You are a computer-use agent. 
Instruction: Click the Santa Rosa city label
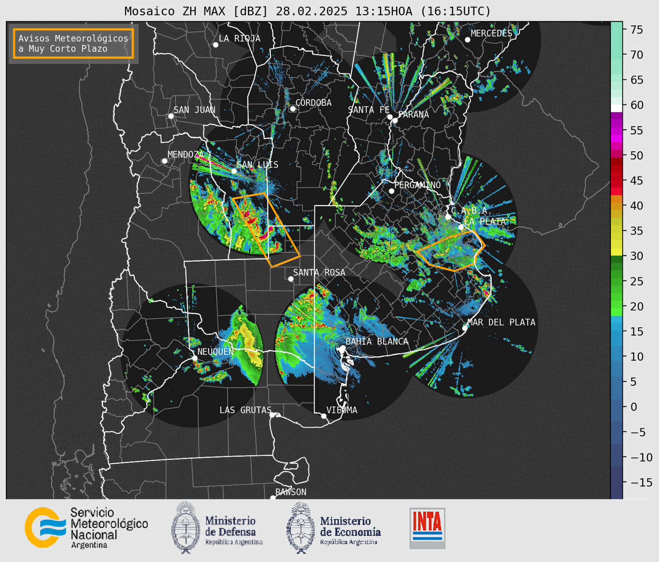[x=319, y=272]
